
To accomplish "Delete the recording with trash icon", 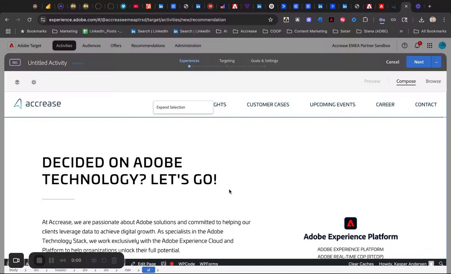I will pos(114,260).
